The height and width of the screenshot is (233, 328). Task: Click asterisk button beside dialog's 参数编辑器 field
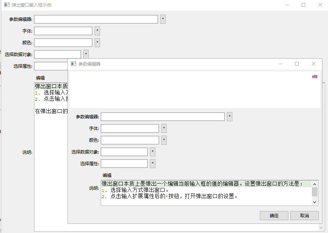tap(230, 117)
